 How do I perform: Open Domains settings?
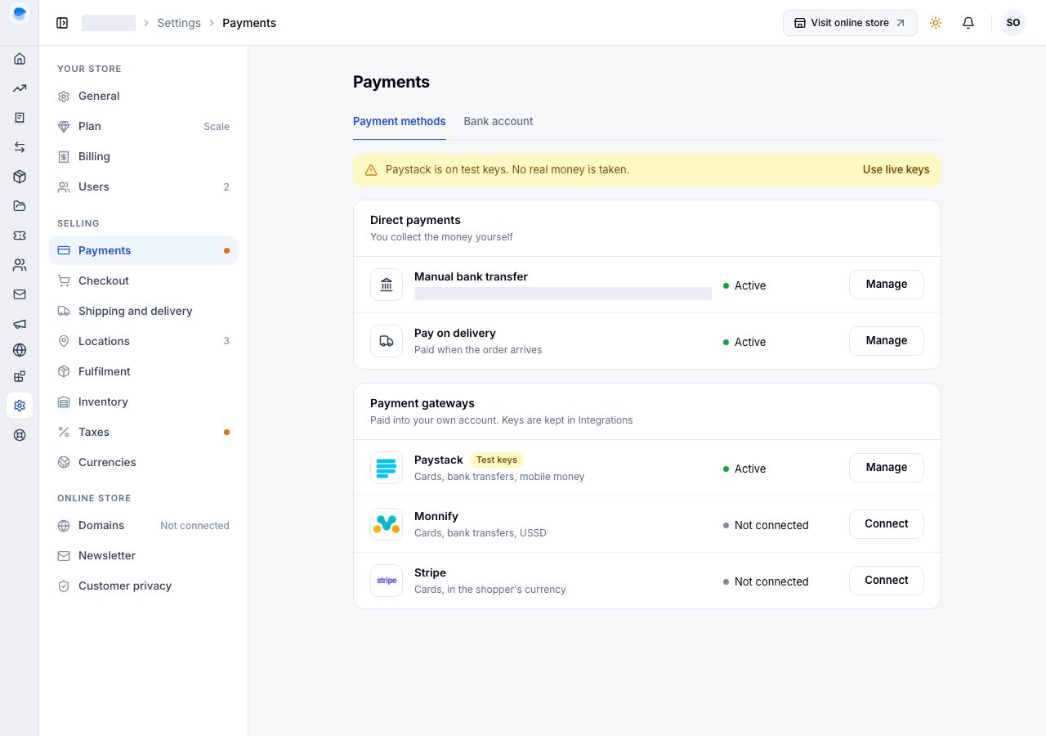click(x=144, y=525)
